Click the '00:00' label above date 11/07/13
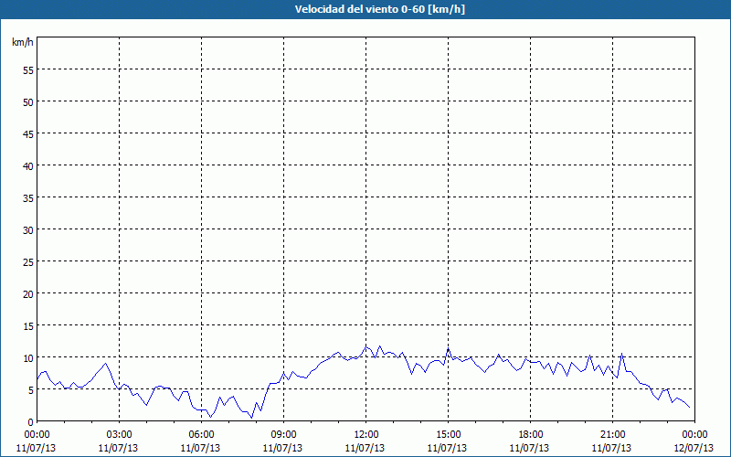The image size is (731, 457). pos(37,435)
